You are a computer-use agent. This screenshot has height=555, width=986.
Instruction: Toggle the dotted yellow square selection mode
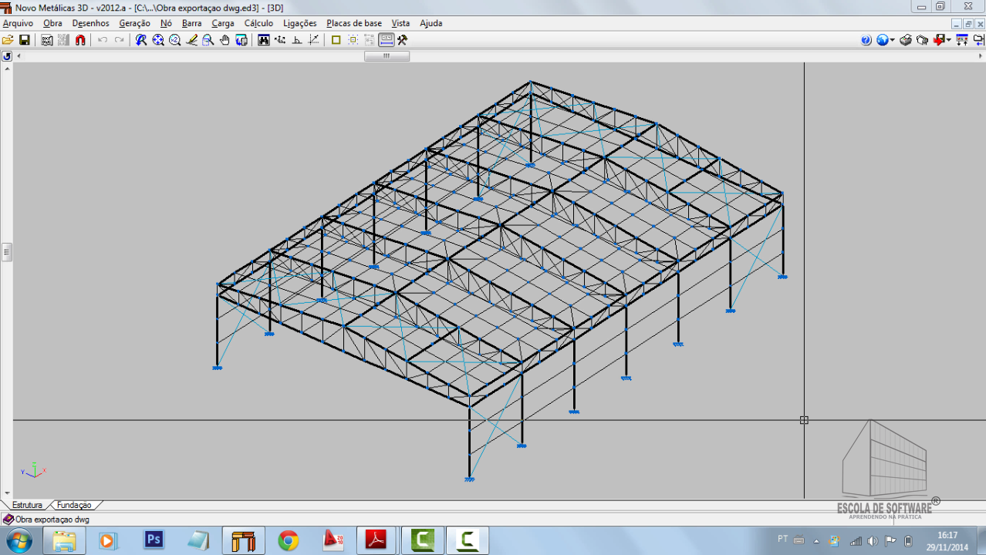pyautogui.click(x=353, y=40)
